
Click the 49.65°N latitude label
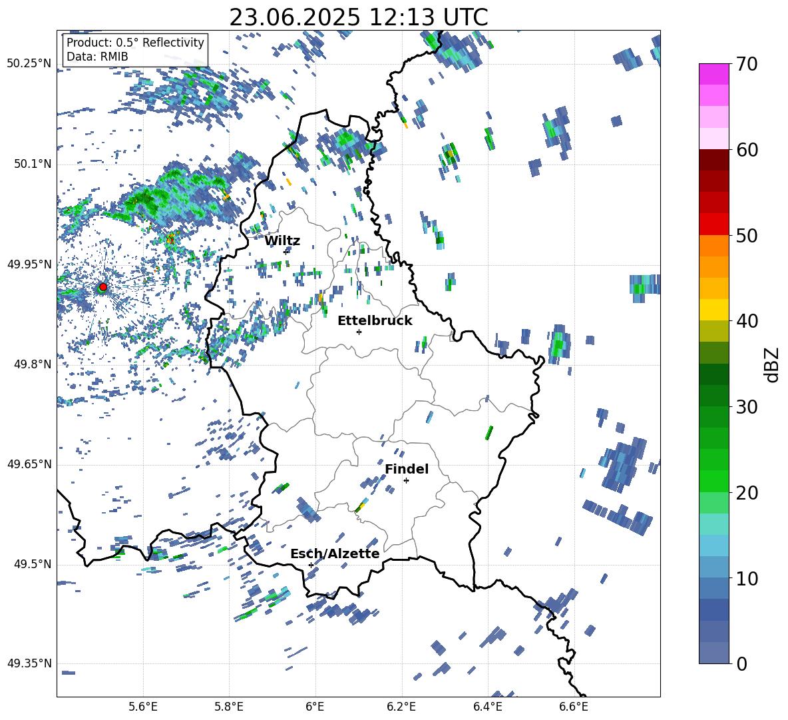click(x=29, y=464)
